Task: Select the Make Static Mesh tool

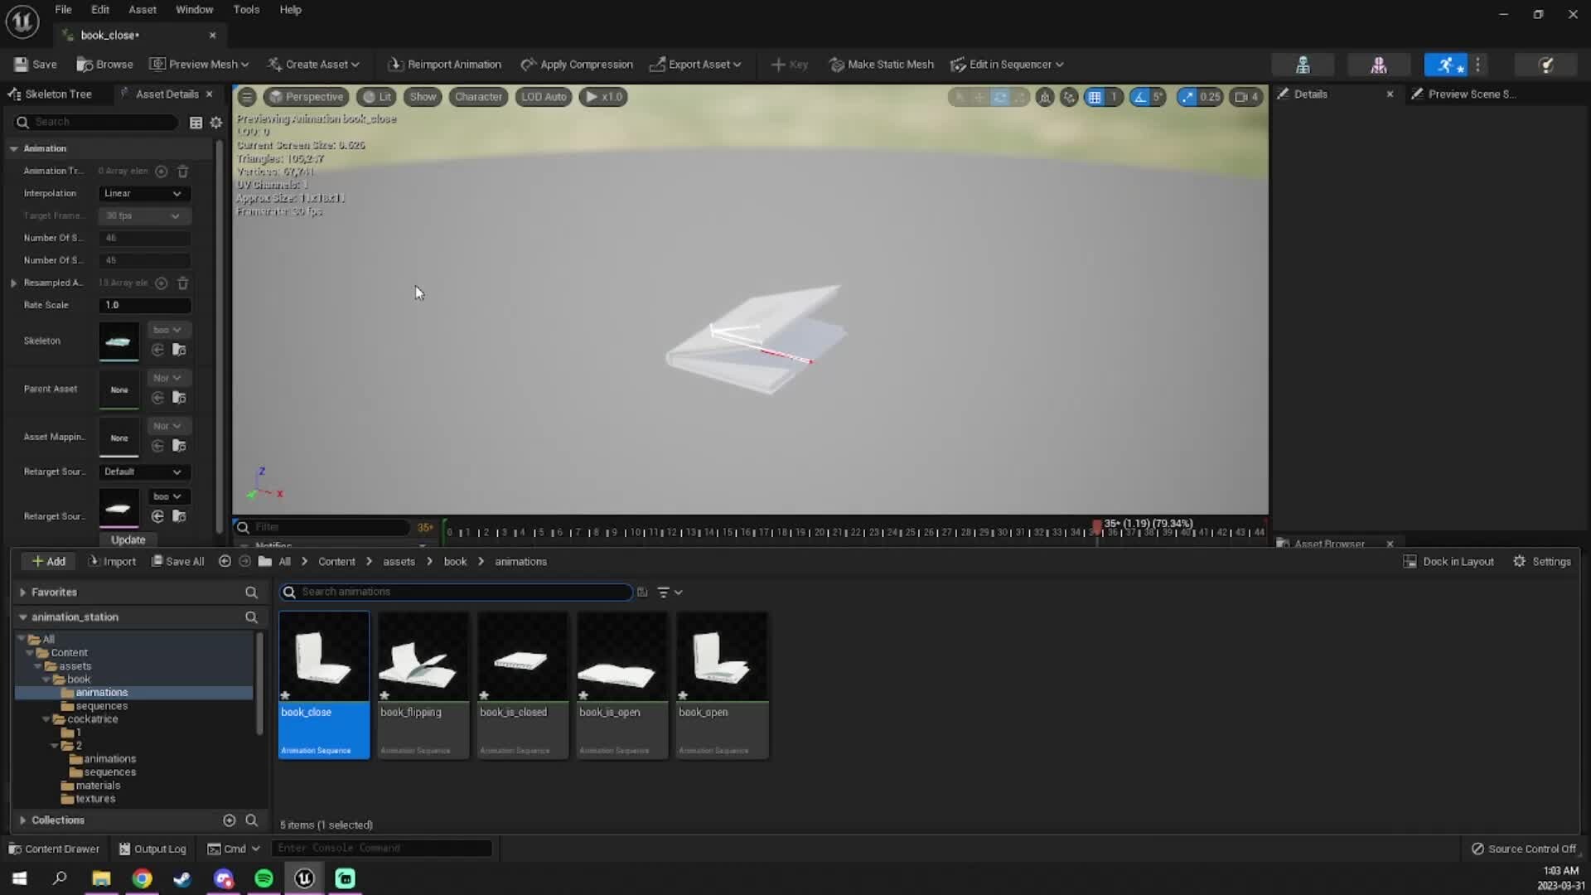Action: 881,64
